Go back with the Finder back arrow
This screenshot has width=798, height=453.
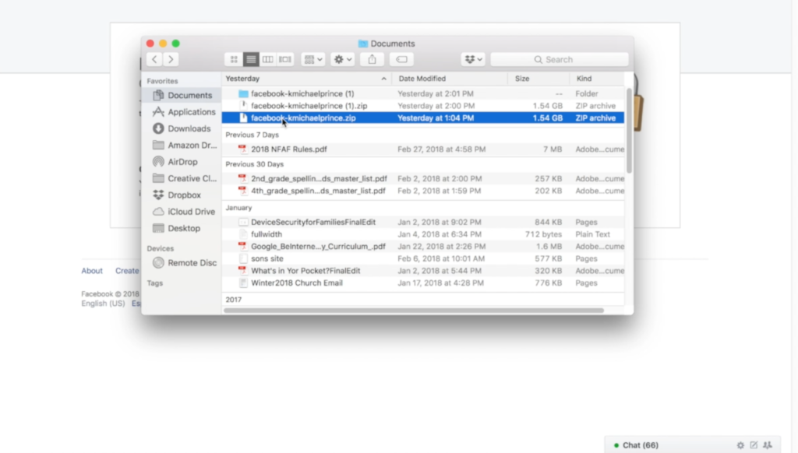(155, 59)
